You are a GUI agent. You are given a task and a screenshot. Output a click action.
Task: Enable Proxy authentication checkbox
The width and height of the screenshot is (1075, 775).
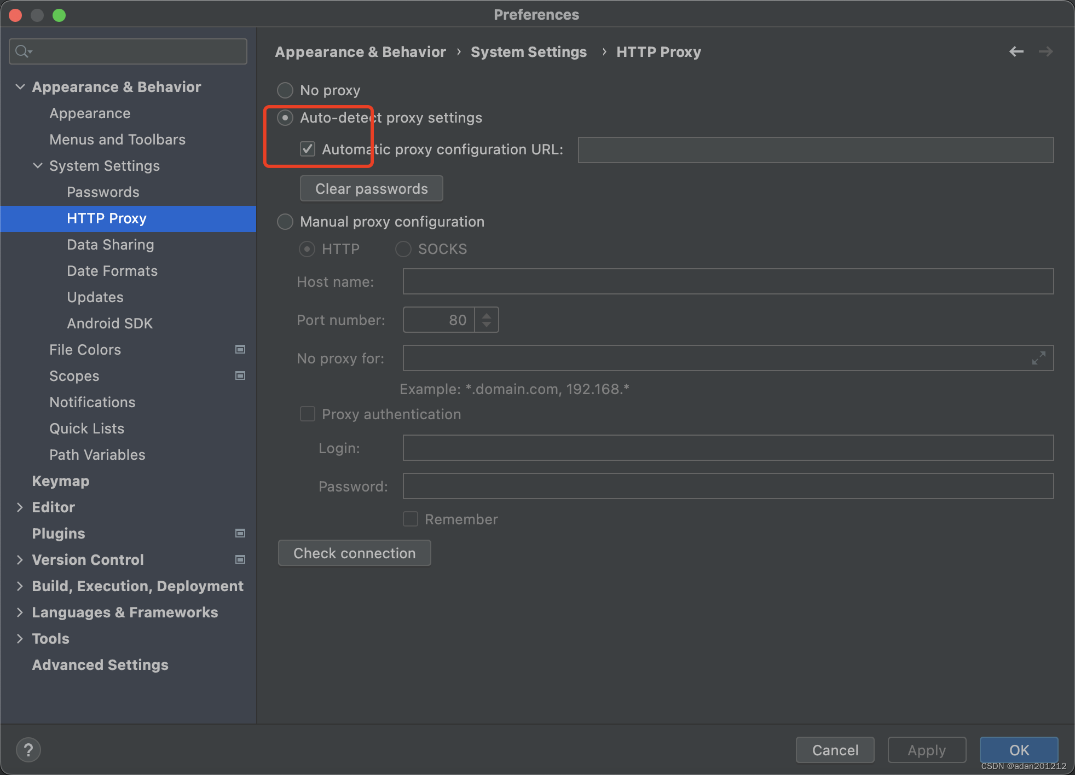coord(308,414)
